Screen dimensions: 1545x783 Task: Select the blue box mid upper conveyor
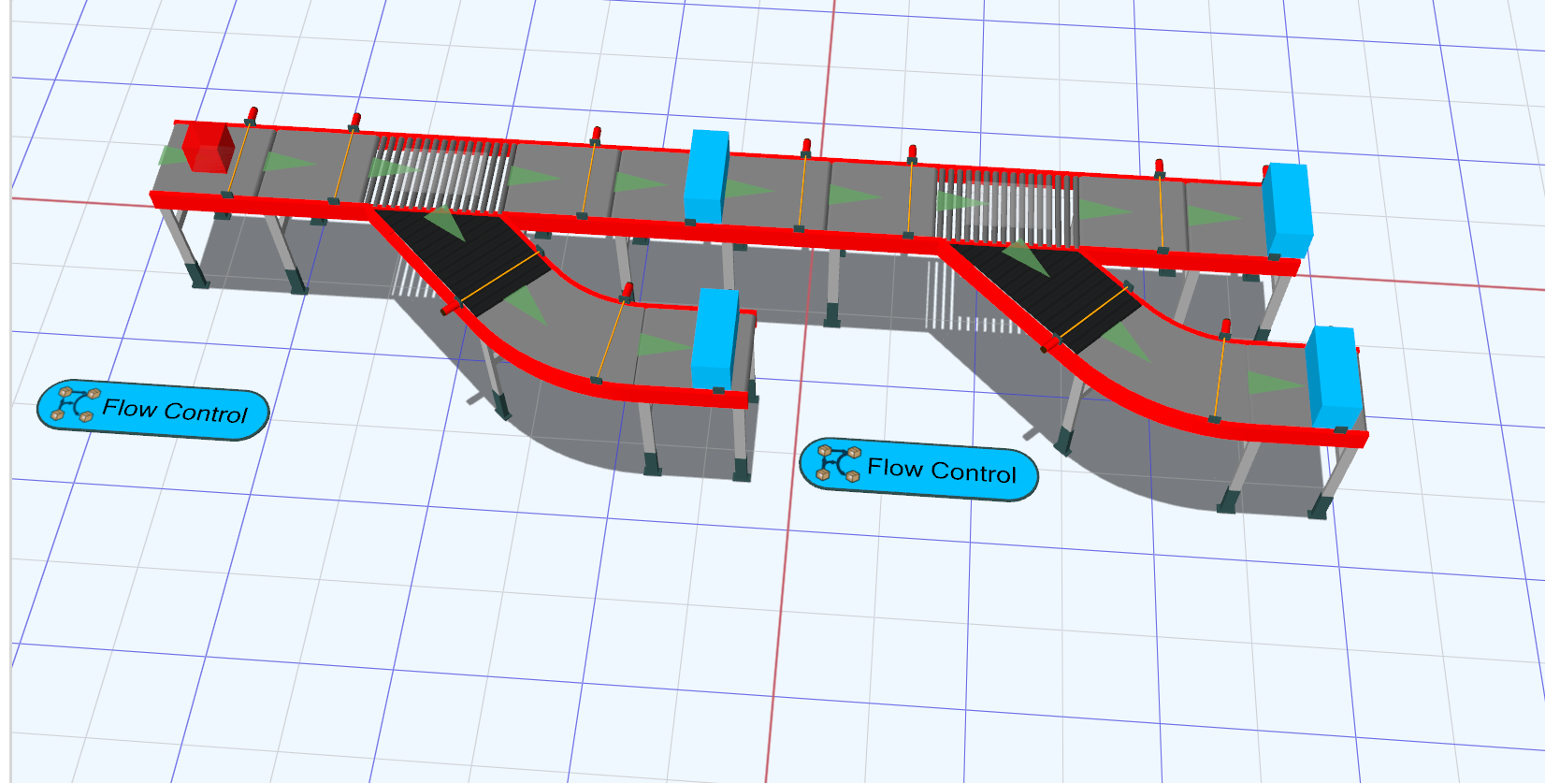coord(707,176)
